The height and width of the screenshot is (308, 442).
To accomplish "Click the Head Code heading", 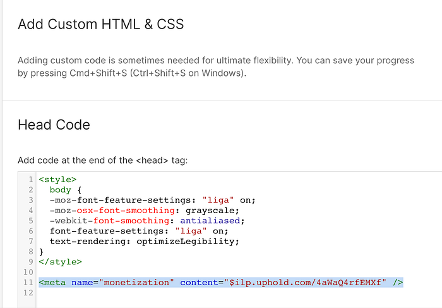I will click(x=54, y=125).
